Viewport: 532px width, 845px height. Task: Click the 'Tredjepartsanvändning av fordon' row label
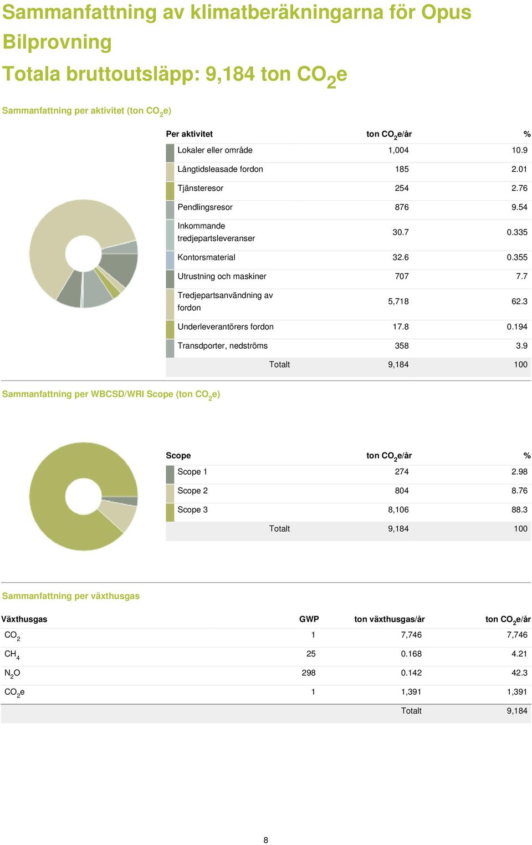click(x=225, y=302)
